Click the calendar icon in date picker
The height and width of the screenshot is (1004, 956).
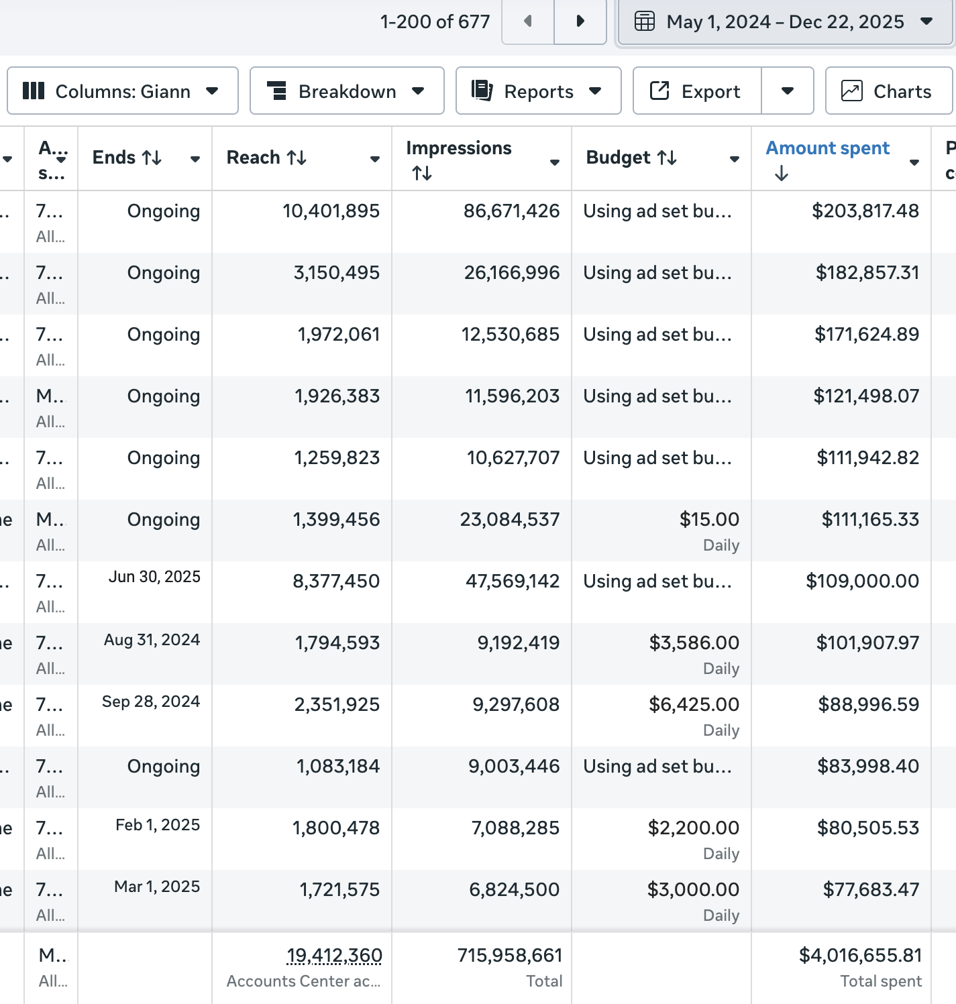click(x=645, y=21)
